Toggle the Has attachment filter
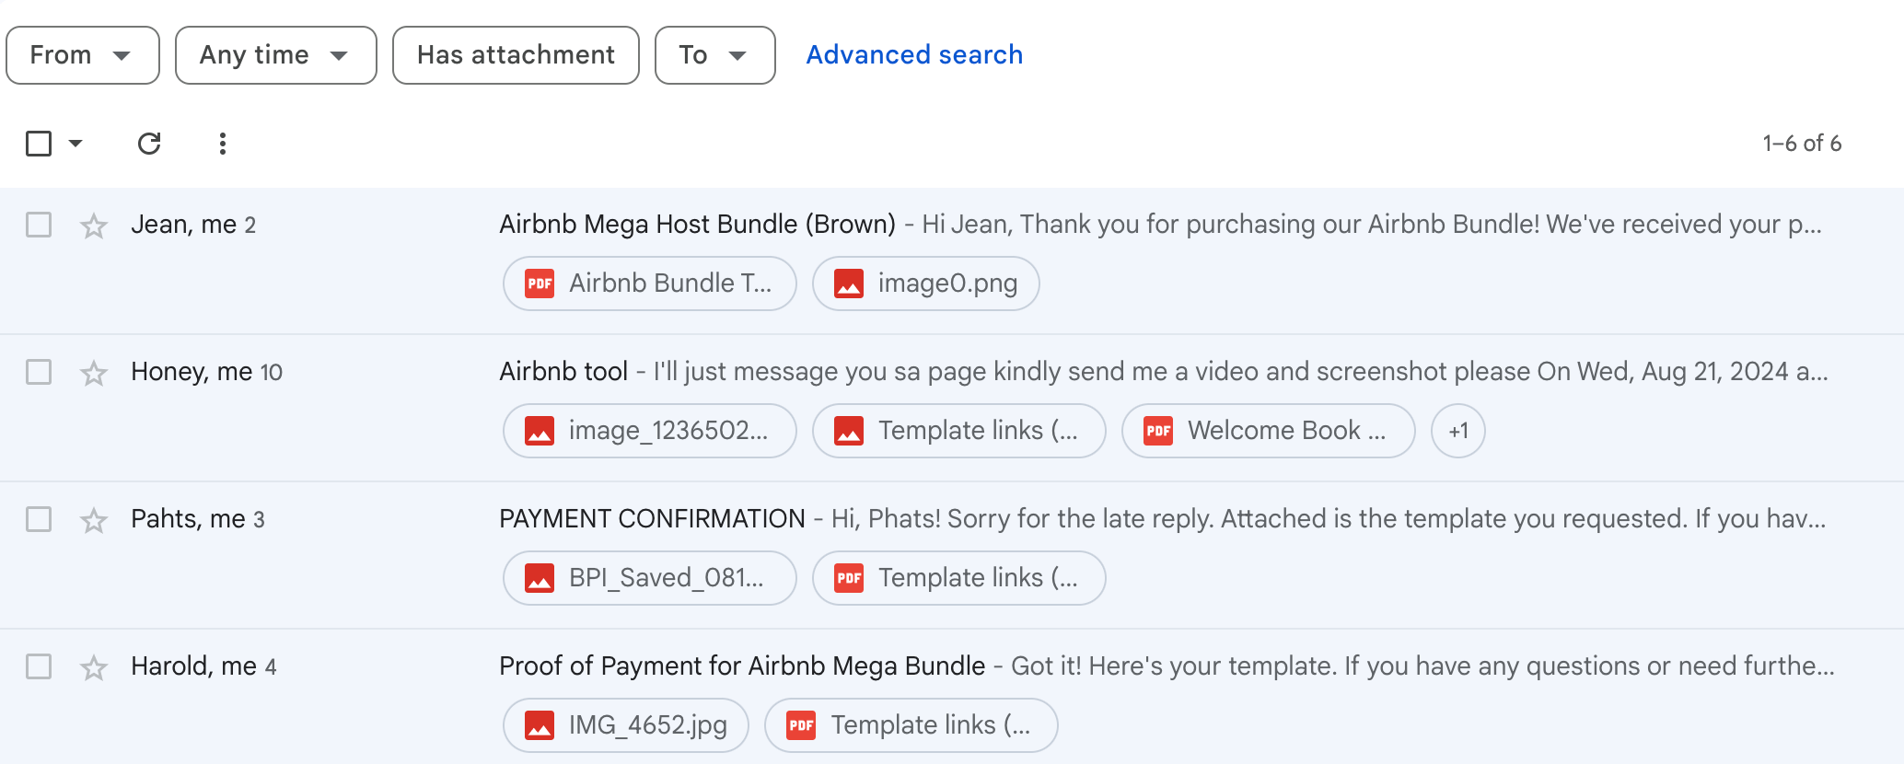This screenshot has height=764, width=1904. click(516, 55)
